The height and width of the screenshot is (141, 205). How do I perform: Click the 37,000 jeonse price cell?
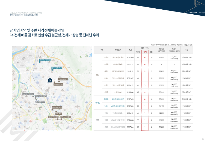[174, 57]
